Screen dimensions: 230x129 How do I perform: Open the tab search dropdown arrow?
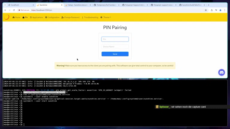[x=5, y=5]
